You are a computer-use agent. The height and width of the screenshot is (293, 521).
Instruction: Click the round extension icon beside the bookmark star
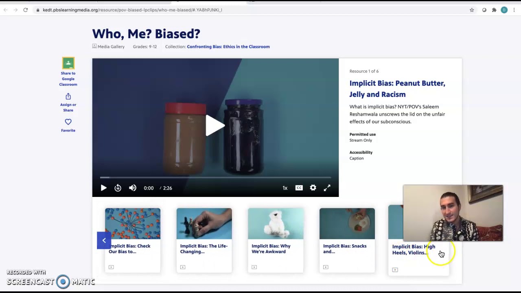pos(484,10)
